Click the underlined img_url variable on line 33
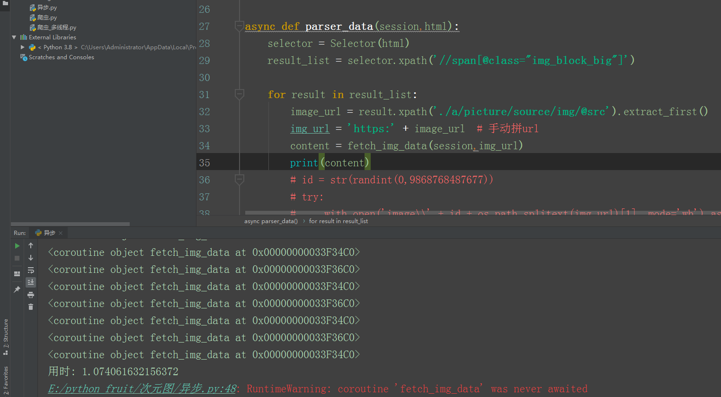Viewport: 721px width, 397px height. pos(310,129)
